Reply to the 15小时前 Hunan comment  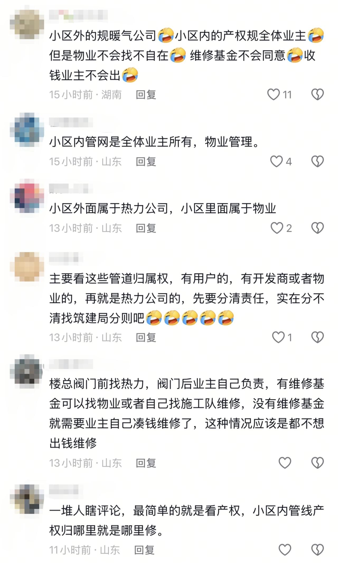coord(146,95)
